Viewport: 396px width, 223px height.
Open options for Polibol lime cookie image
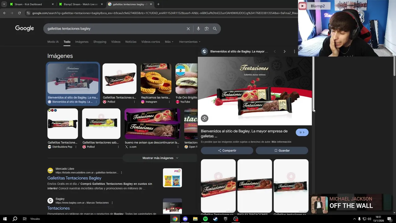118,147
